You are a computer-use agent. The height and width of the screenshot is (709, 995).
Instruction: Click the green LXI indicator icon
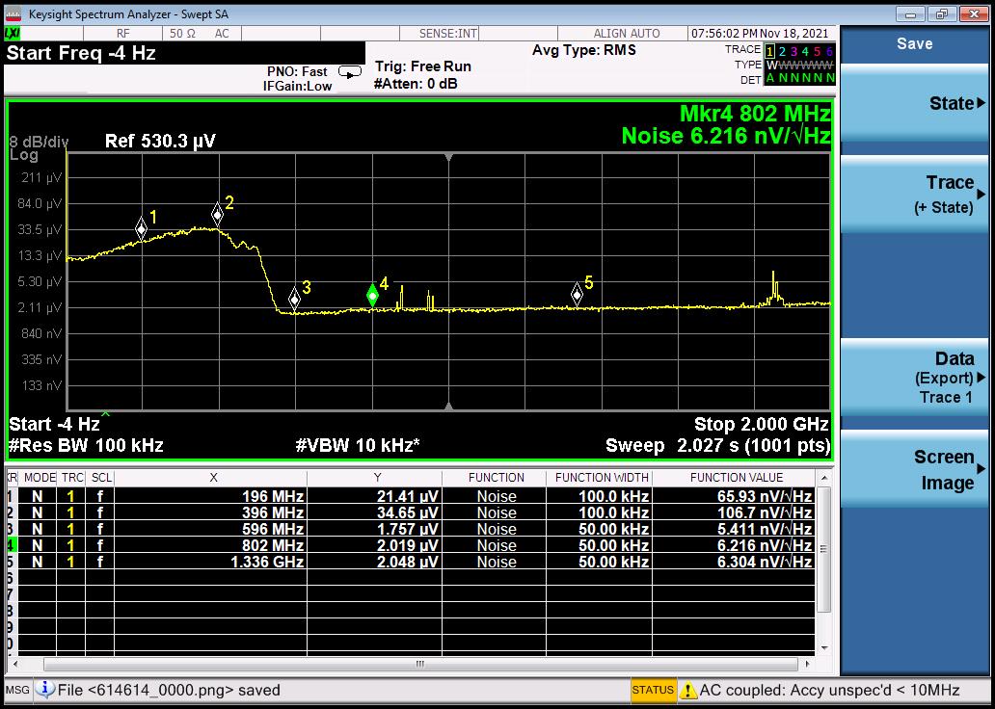(x=12, y=33)
